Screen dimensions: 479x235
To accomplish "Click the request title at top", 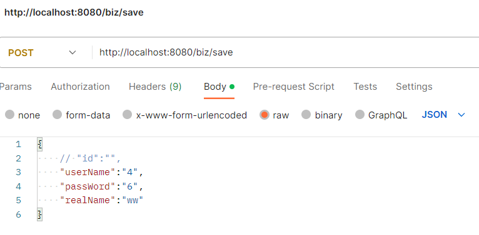I will 74,12.
